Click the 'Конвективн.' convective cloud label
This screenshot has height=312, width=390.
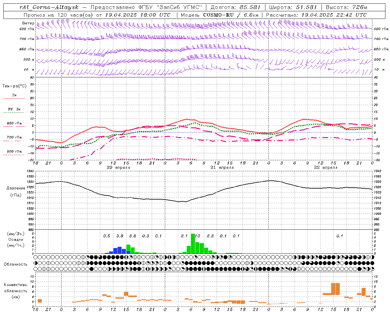[x=16, y=285]
